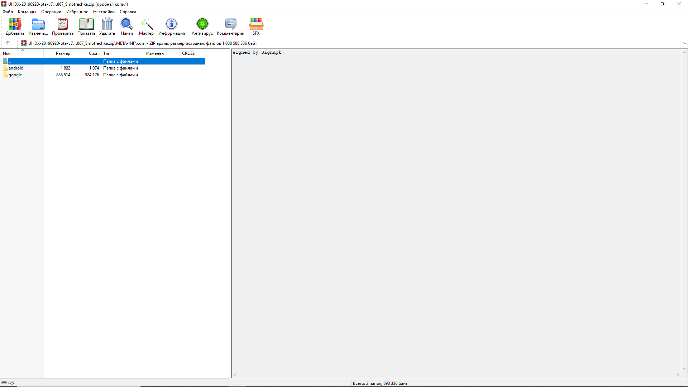Open the View (Показать) book icon
The image size is (688, 387).
(x=86, y=27)
